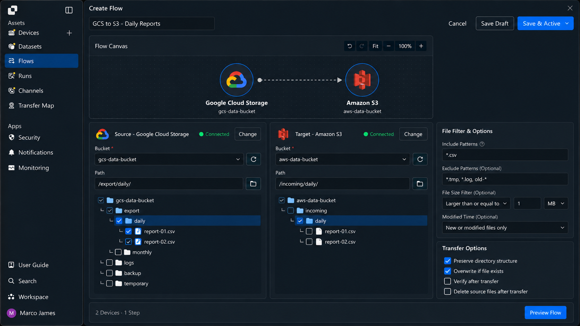
Task: Uncheck source report-02.csv file
Action: point(129,242)
